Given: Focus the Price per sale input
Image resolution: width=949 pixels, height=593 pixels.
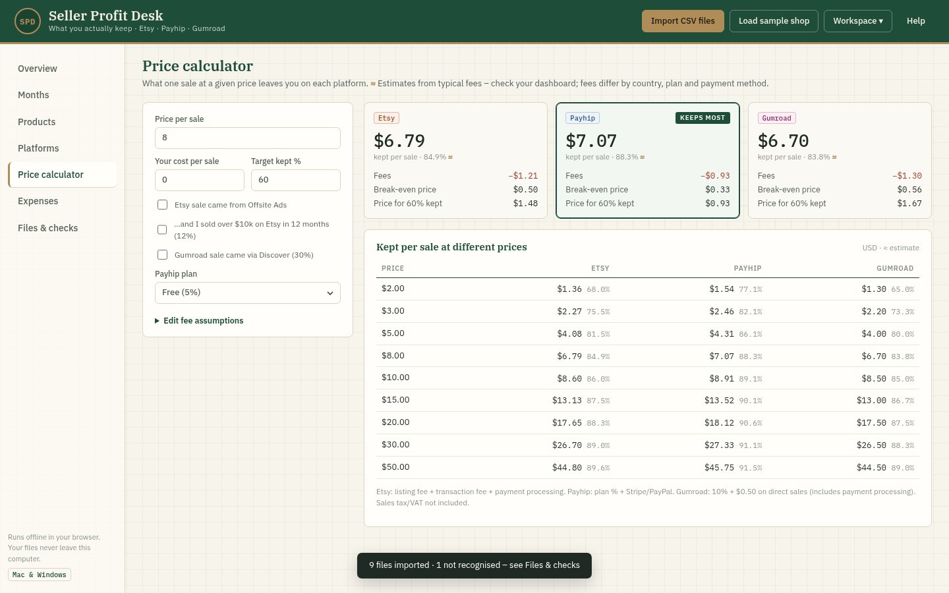Looking at the screenshot, I should (x=248, y=138).
